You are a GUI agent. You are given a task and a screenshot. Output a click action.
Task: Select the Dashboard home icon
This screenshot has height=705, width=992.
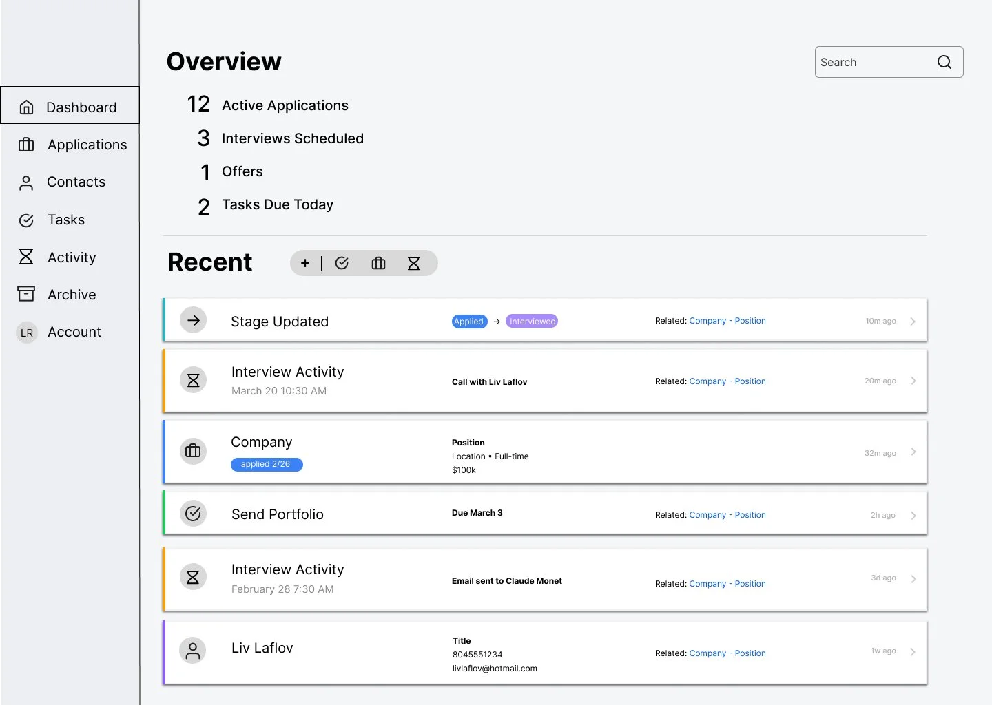[26, 107]
